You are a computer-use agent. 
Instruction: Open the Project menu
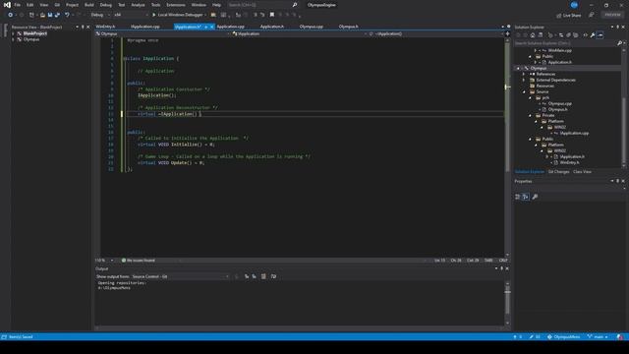[72, 5]
